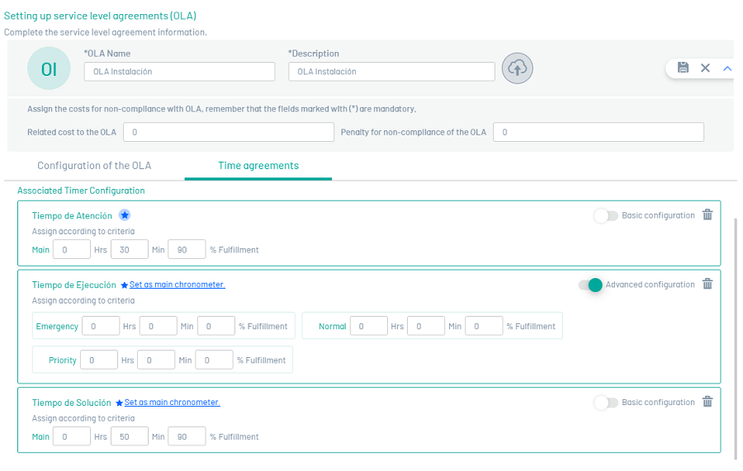
Task: Delete the Tiempo de Ejecución timer
Action: pyautogui.click(x=707, y=285)
